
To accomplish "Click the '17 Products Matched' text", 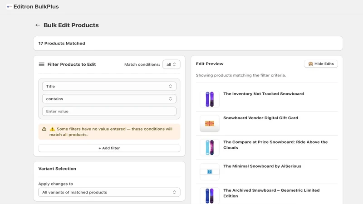I will (x=62, y=43).
